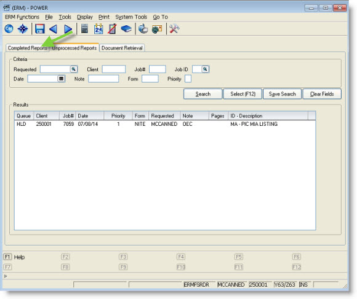Click the Clear Fields button
The width and height of the screenshot is (357, 299).
tap(322, 94)
